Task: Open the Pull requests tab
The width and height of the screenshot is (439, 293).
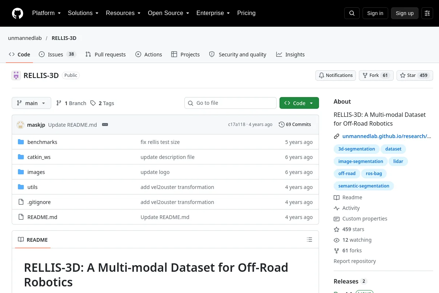Action: 105,55
